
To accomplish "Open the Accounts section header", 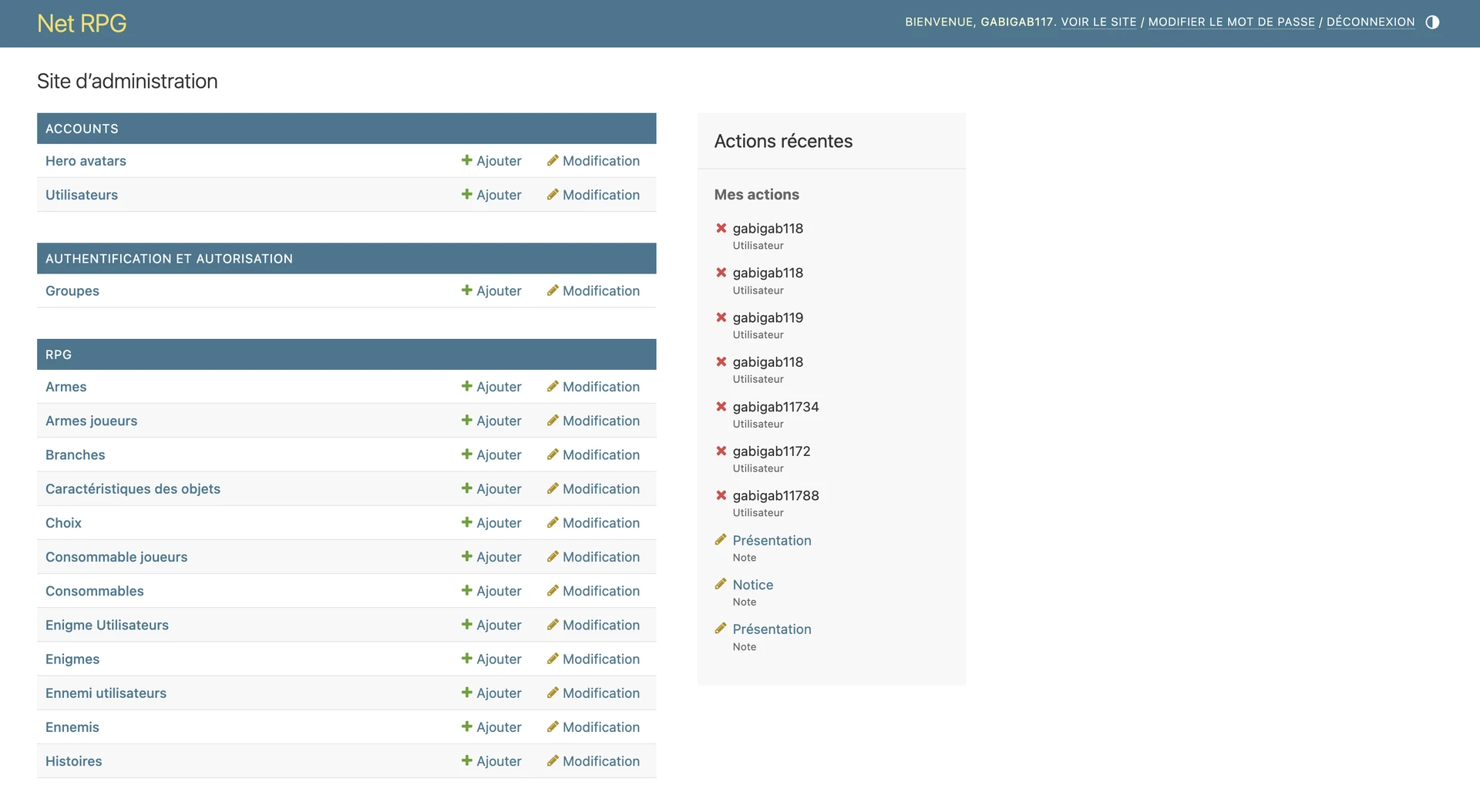I will pyautogui.click(x=82, y=129).
